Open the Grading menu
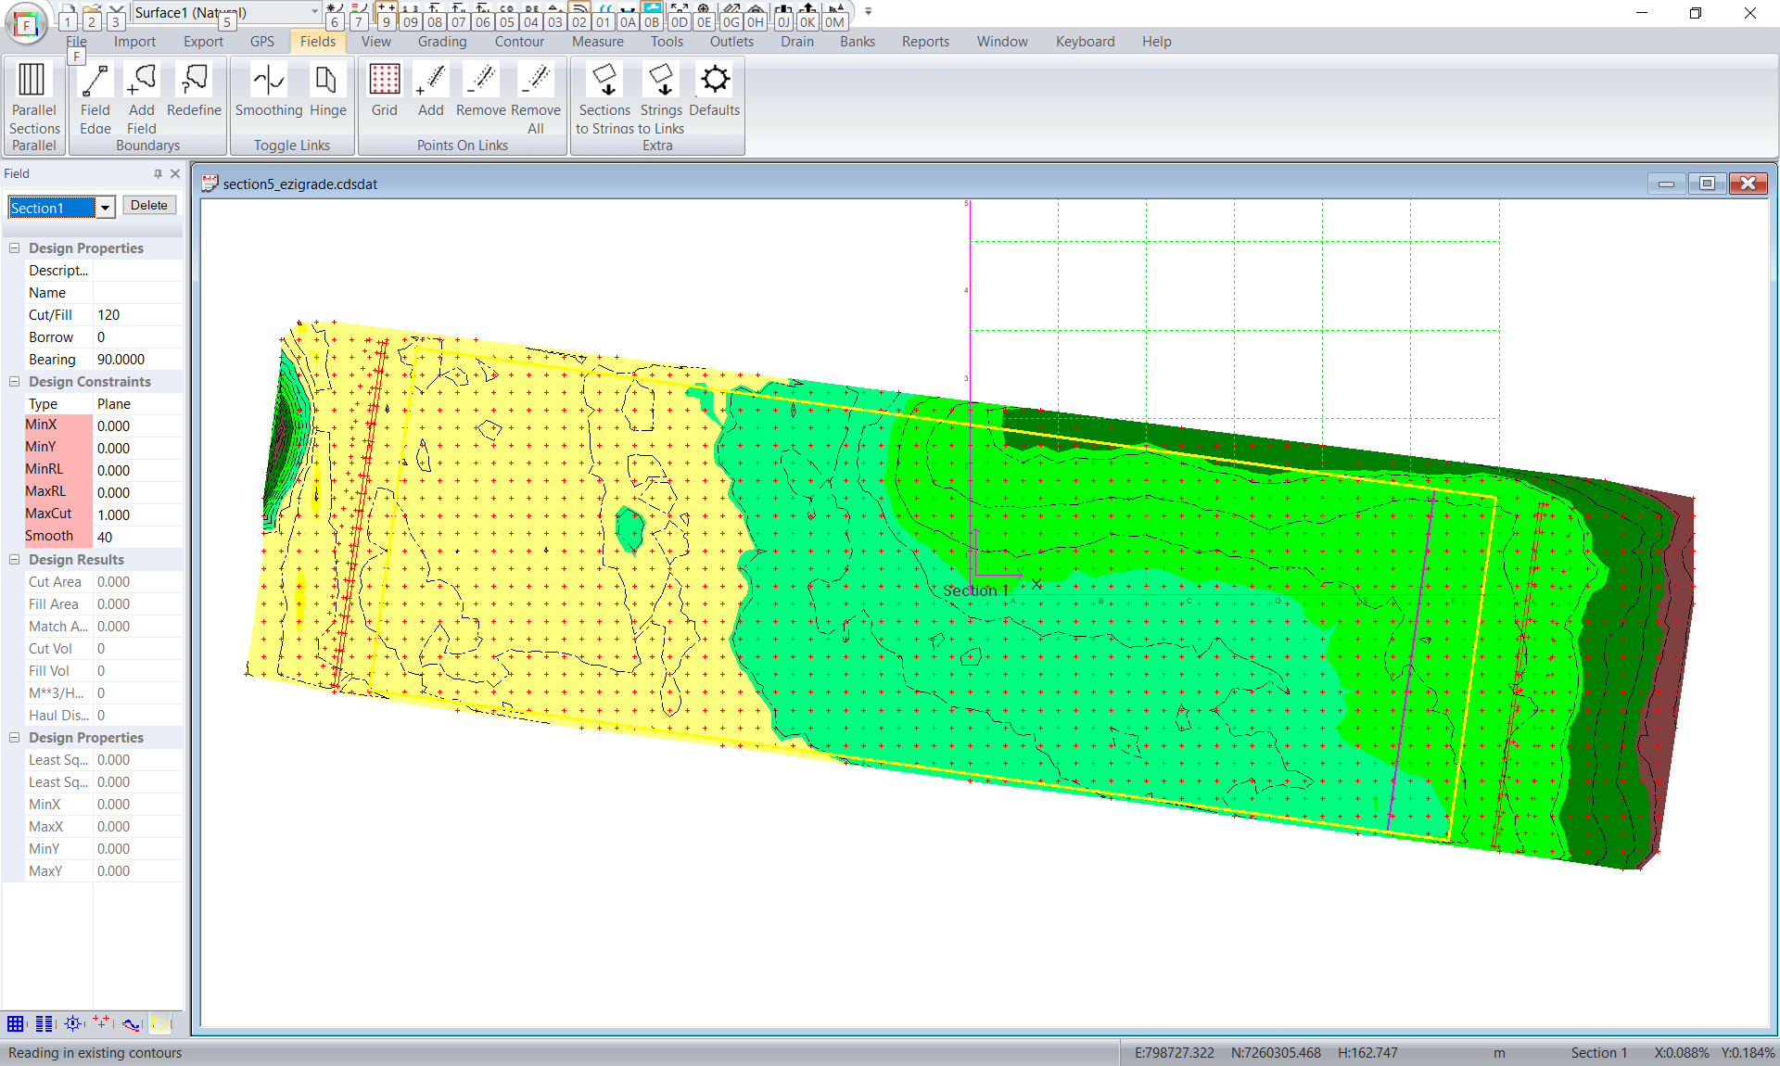 click(441, 42)
